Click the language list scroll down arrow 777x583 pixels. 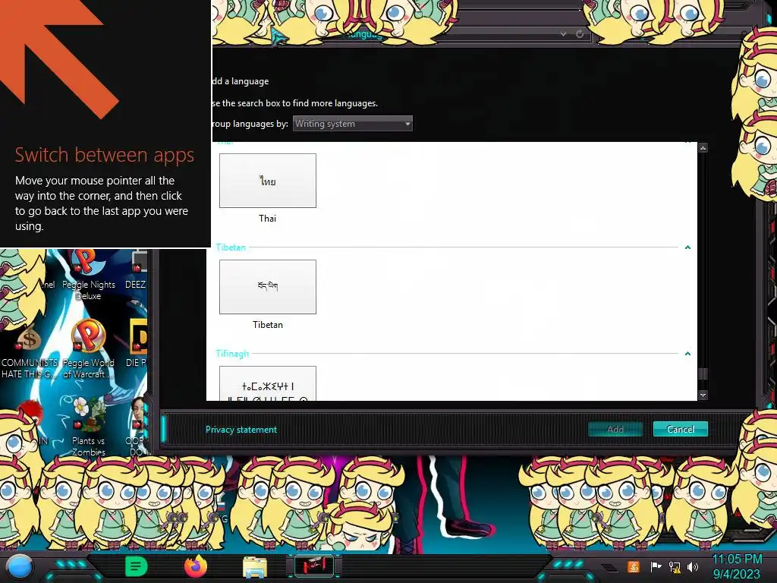pyautogui.click(x=703, y=395)
